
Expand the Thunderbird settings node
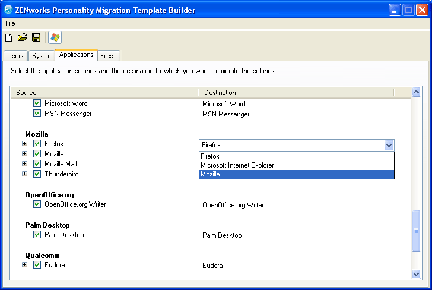tap(24, 174)
